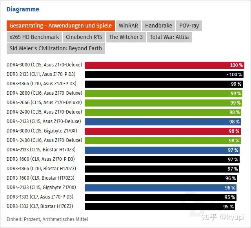Click label DDR3-1600 (CL9, Asus Z170-P D3)
251x228 pixels.
pos(41,159)
